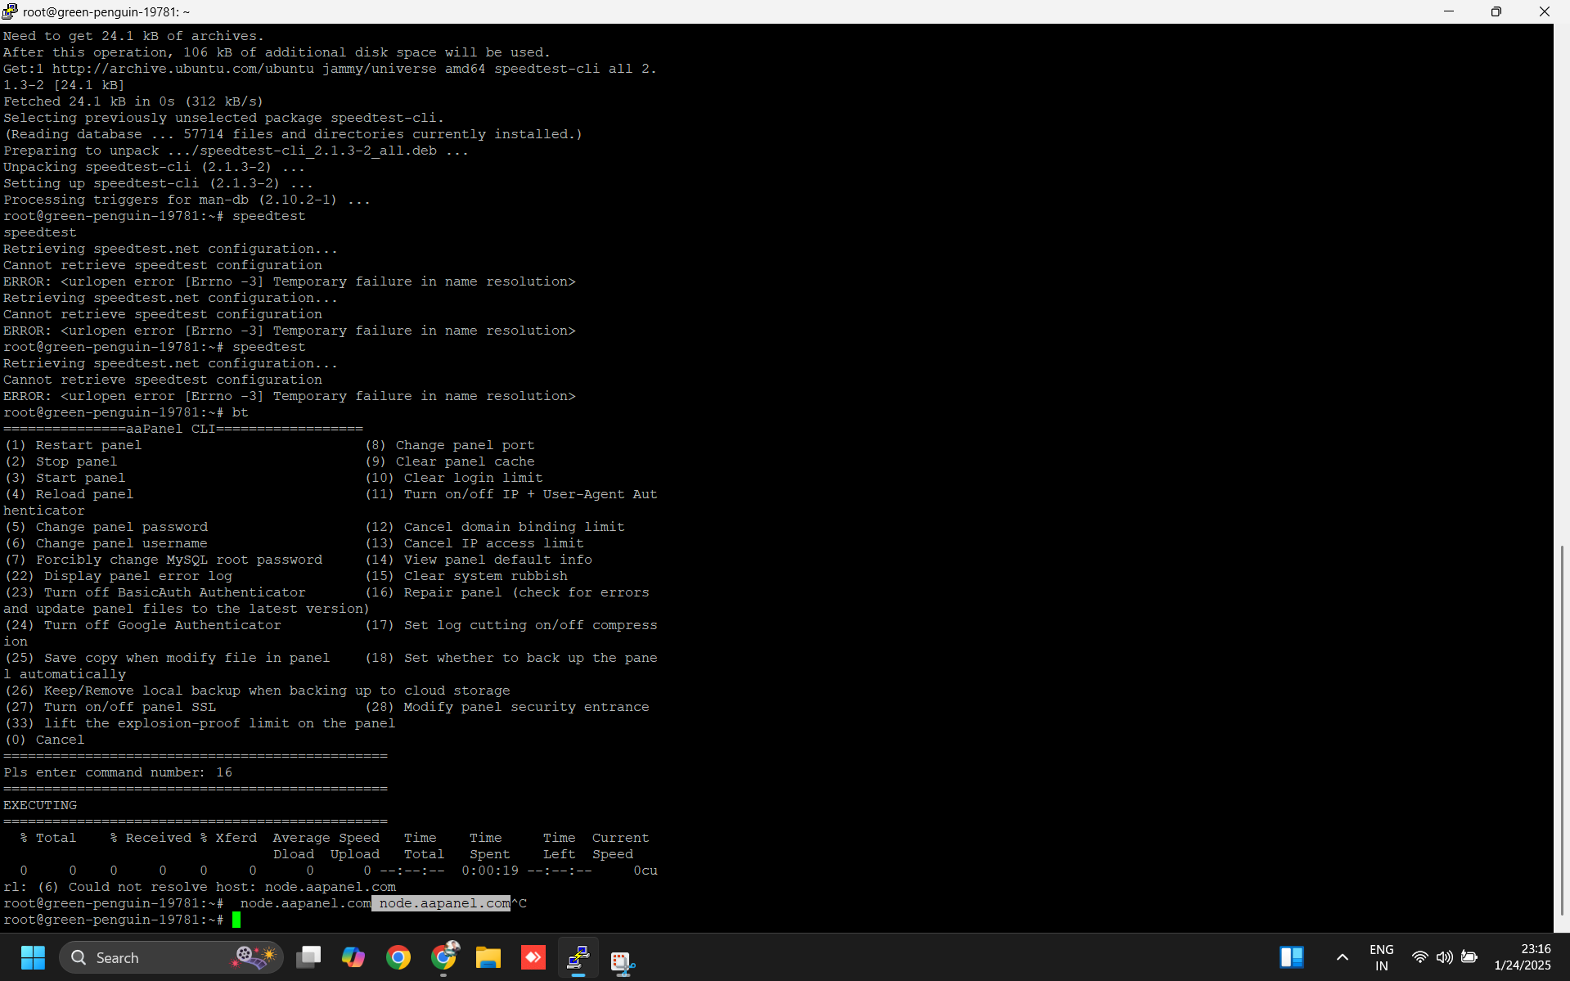Screen dimensions: 1570x981
Task: Open PuTTY system menu via title bar icon
Action: (x=9, y=11)
